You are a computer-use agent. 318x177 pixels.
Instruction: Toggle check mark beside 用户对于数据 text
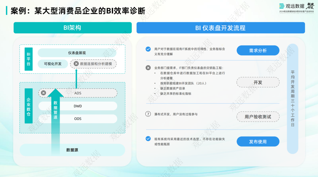coord(148,49)
